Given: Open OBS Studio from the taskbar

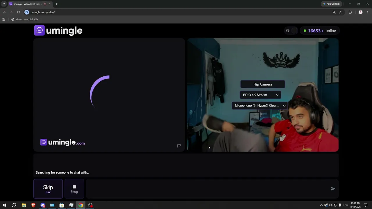Looking at the screenshot, I should coord(90,205).
